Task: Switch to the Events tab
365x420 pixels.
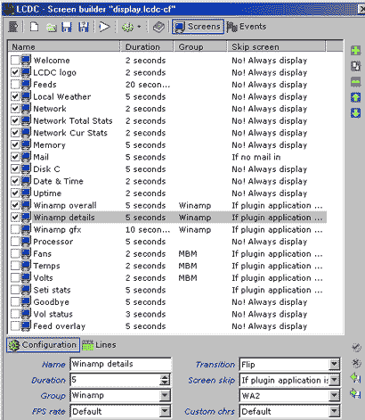Action: 247,27
